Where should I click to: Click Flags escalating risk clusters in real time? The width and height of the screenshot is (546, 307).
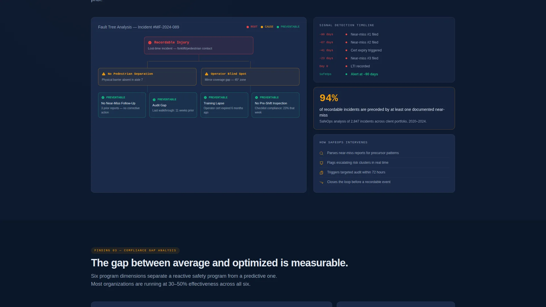[x=357, y=163]
